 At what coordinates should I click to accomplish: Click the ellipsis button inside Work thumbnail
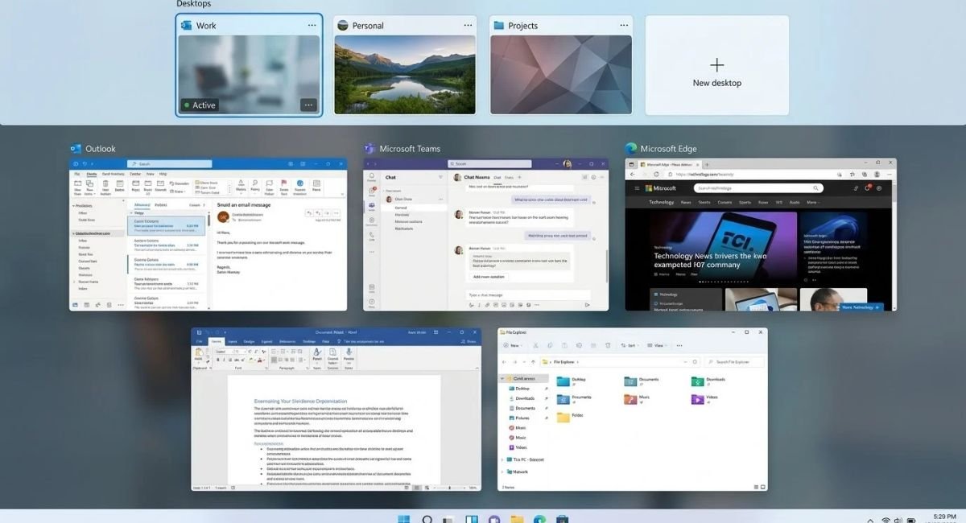308,105
